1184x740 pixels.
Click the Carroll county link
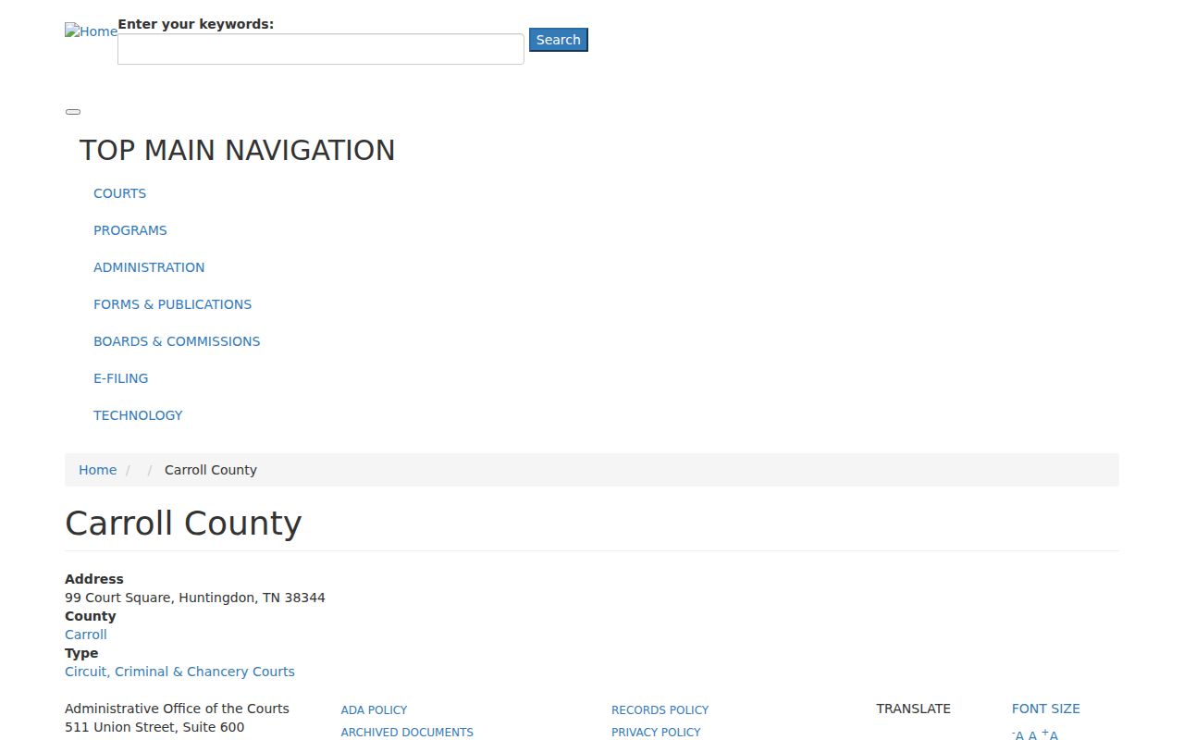(x=86, y=635)
